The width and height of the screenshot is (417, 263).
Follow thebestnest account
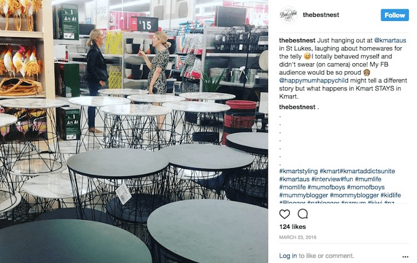[x=395, y=15]
